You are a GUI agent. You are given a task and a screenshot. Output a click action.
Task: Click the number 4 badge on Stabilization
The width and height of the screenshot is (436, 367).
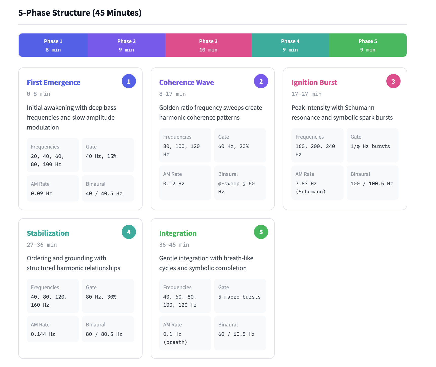(x=129, y=232)
